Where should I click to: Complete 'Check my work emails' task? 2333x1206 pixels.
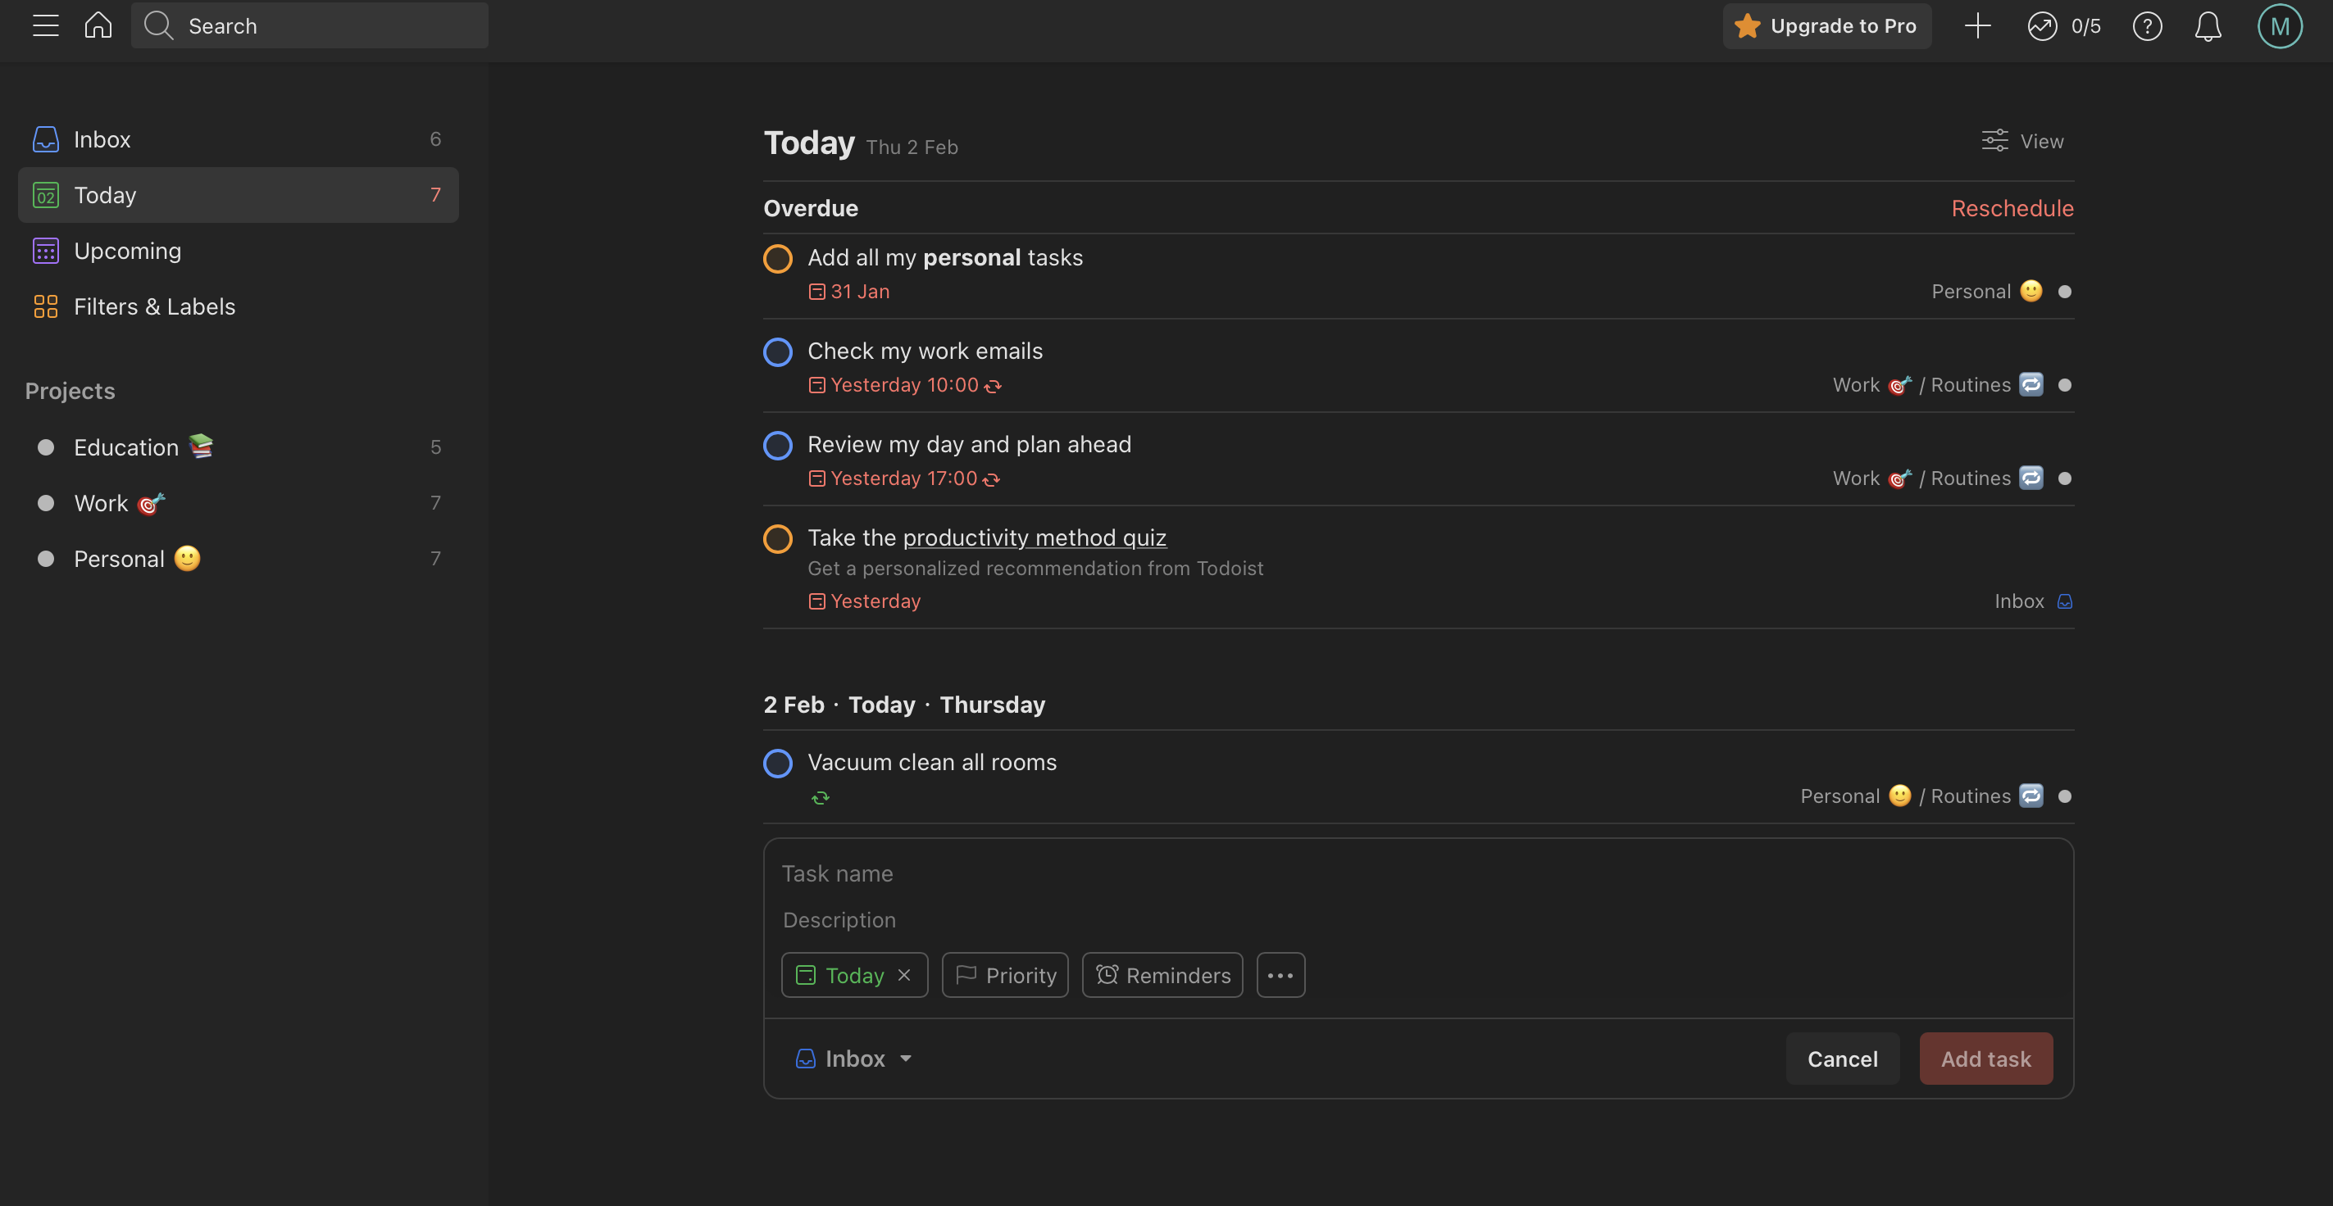click(778, 352)
